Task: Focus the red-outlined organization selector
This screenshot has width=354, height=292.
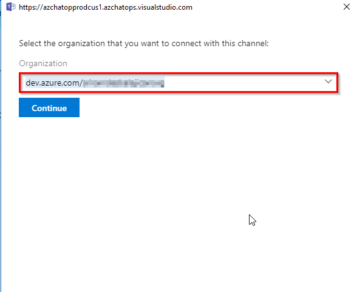Action: 179,83
